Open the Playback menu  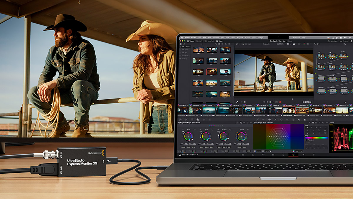coord(240,38)
